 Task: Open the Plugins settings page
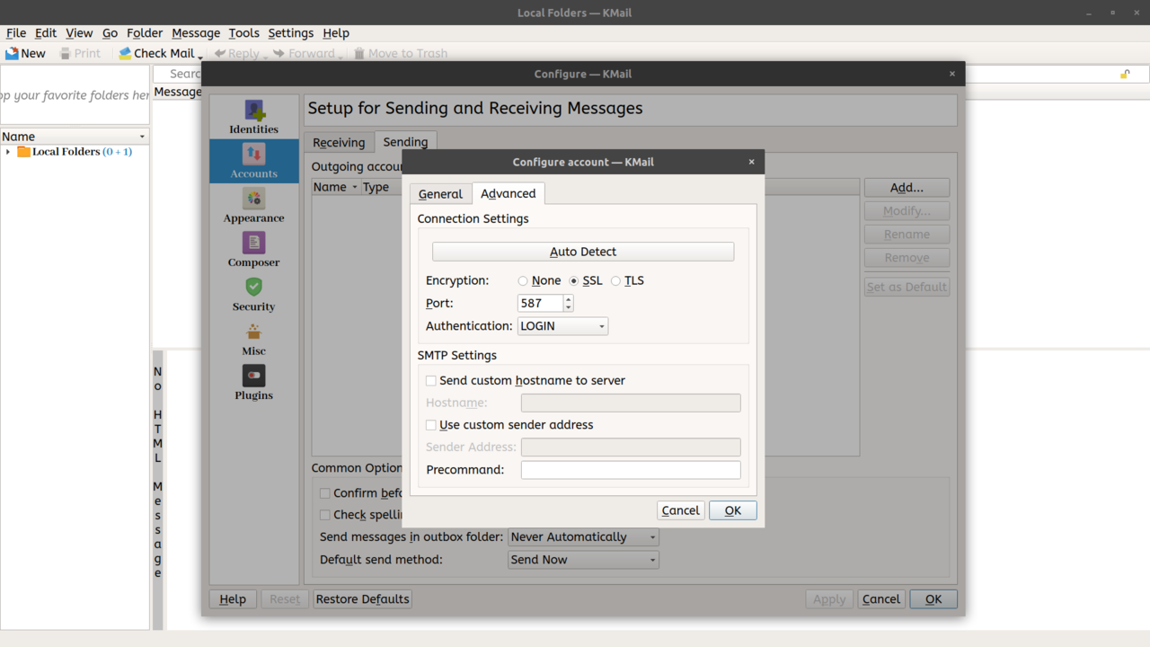[x=253, y=383]
